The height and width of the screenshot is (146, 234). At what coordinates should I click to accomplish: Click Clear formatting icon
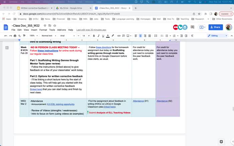[192, 36]
